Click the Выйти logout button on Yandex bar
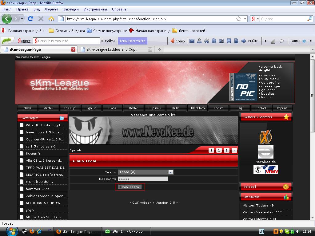The height and width of the screenshot is (236, 315). coord(253,41)
